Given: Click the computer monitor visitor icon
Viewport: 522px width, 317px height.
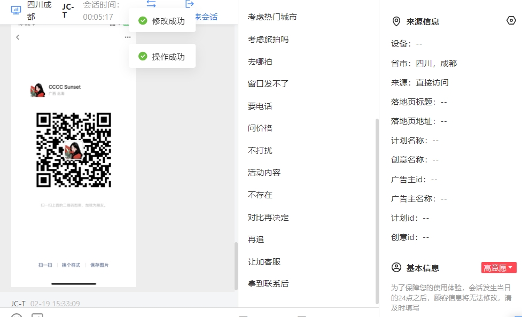Looking at the screenshot, I should [16, 10].
